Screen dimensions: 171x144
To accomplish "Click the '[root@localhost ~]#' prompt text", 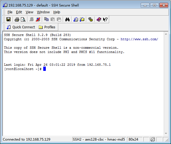I will coord(23,69).
